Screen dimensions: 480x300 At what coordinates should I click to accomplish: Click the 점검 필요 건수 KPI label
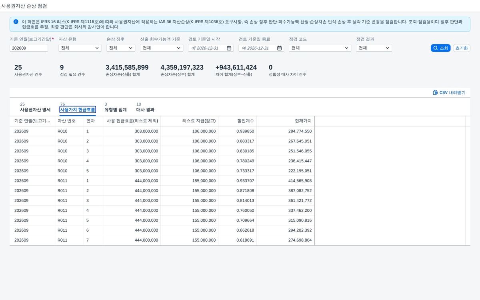(x=72, y=74)
